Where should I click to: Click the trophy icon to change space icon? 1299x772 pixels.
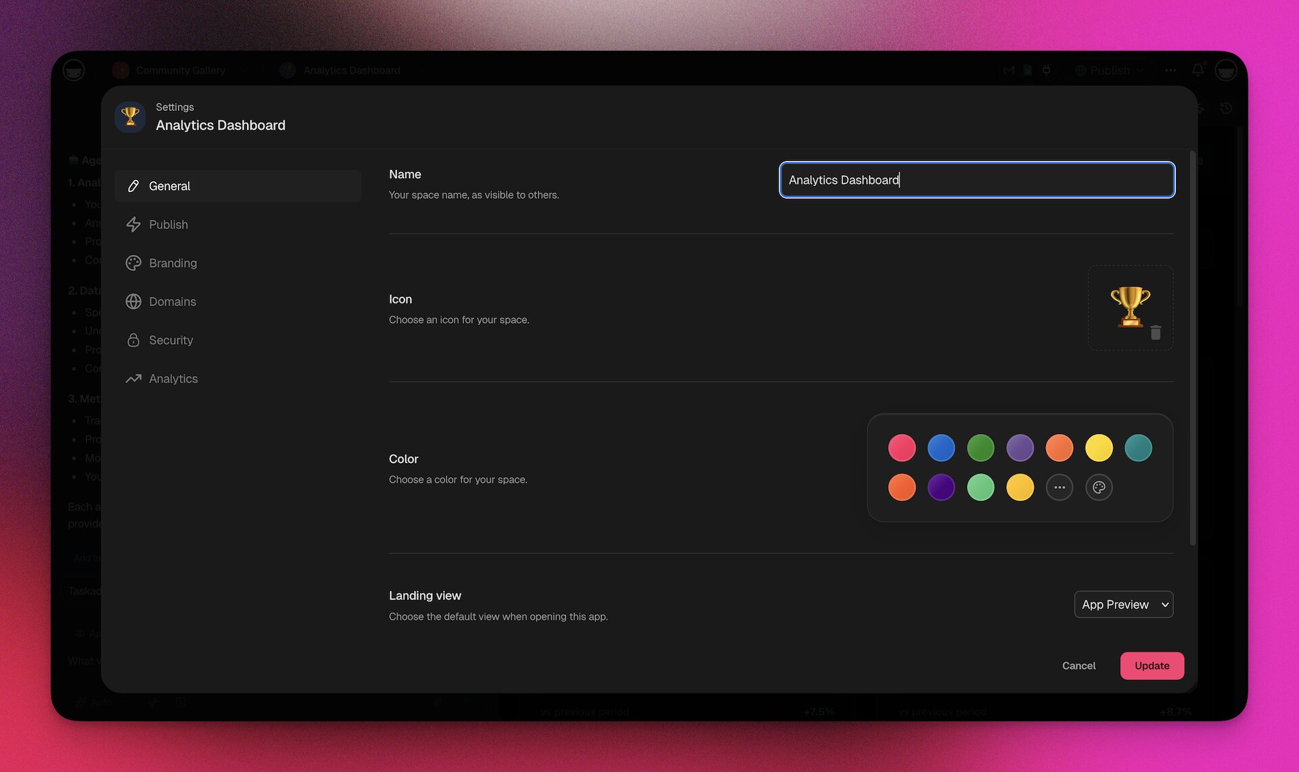point(1129,306)
